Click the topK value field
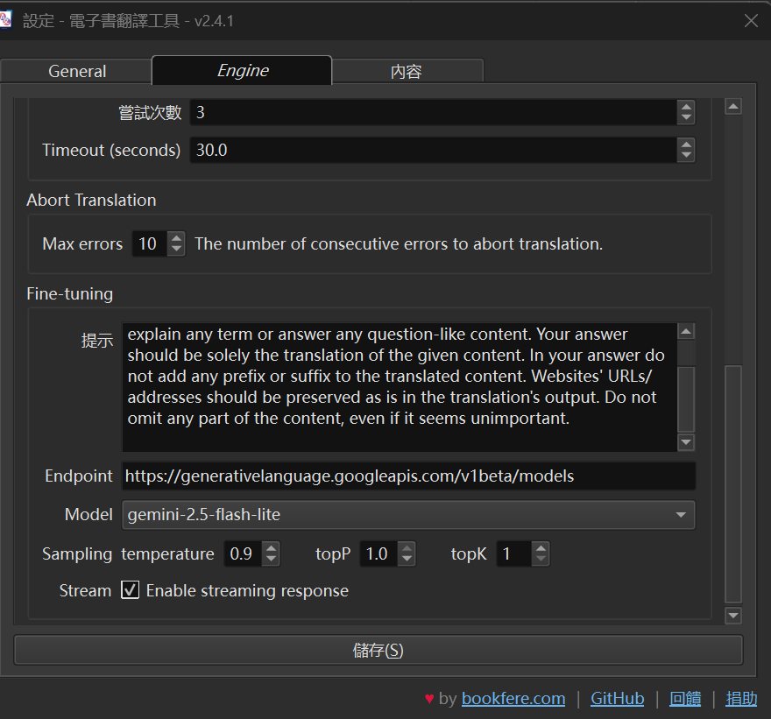Viewport: 771px width, 719px height. (515, 553)
